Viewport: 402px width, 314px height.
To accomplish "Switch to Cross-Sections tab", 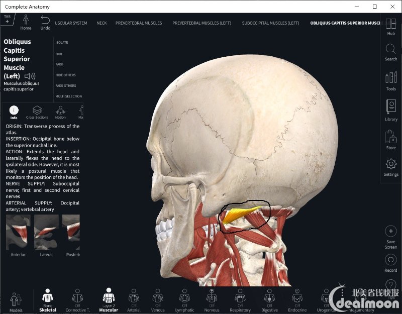I will [x=37, y=112].
